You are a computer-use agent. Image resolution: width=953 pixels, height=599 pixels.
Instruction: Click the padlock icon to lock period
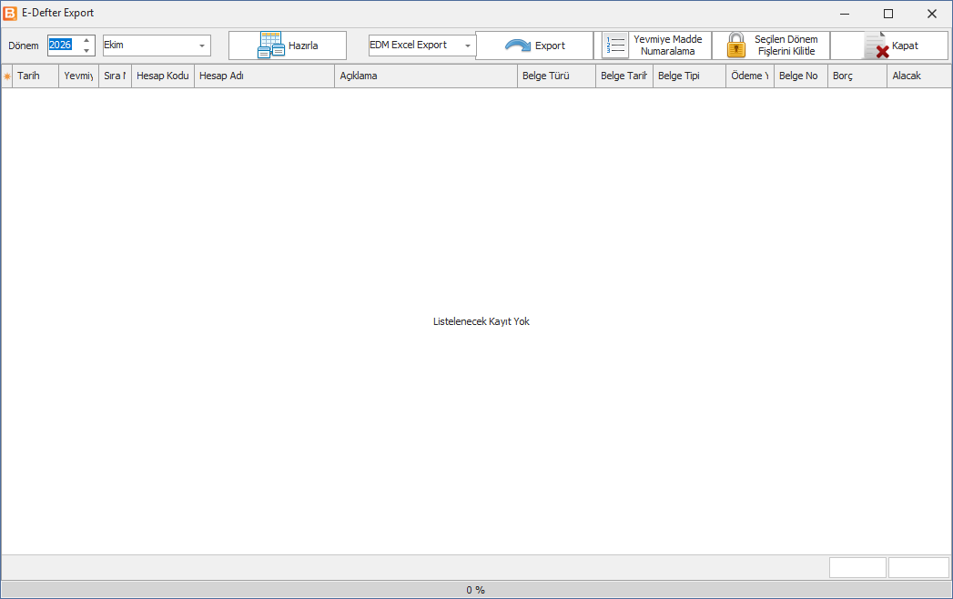tap(736, 46)
